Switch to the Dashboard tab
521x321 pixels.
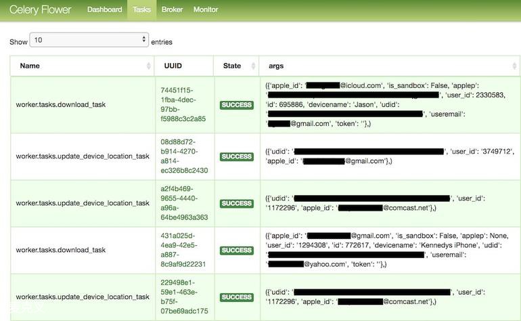pyautogui.click(x=105, y=9)
